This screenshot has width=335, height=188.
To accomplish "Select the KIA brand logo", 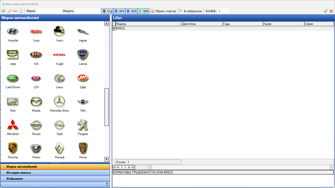I will coord(36,55).
